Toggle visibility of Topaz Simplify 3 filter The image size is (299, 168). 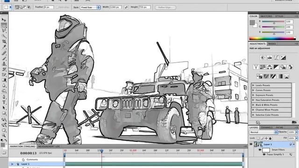click(264, 154)
